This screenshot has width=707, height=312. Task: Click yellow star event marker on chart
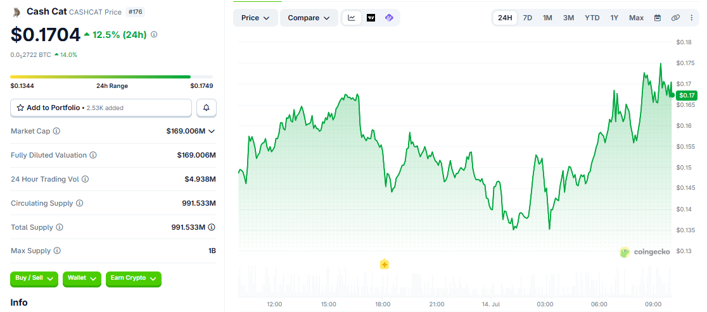[384, 265]
